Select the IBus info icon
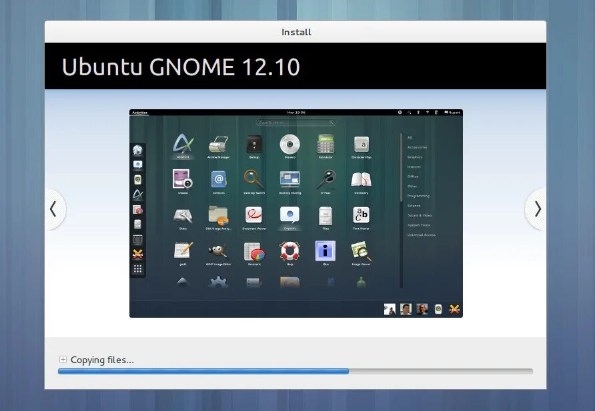The height and width of the screenshot is (411, 595). [326, 250]
